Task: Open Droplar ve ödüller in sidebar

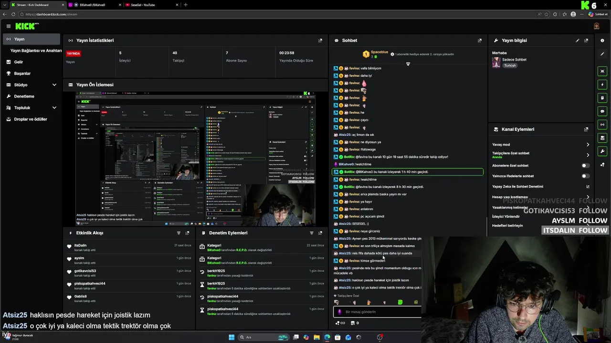Action: click(31, 119)
